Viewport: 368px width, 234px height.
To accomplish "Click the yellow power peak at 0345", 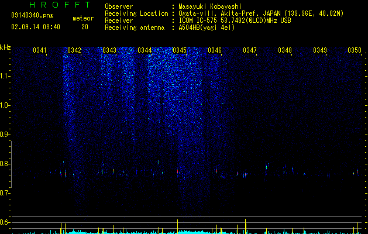I will (177, 226).
